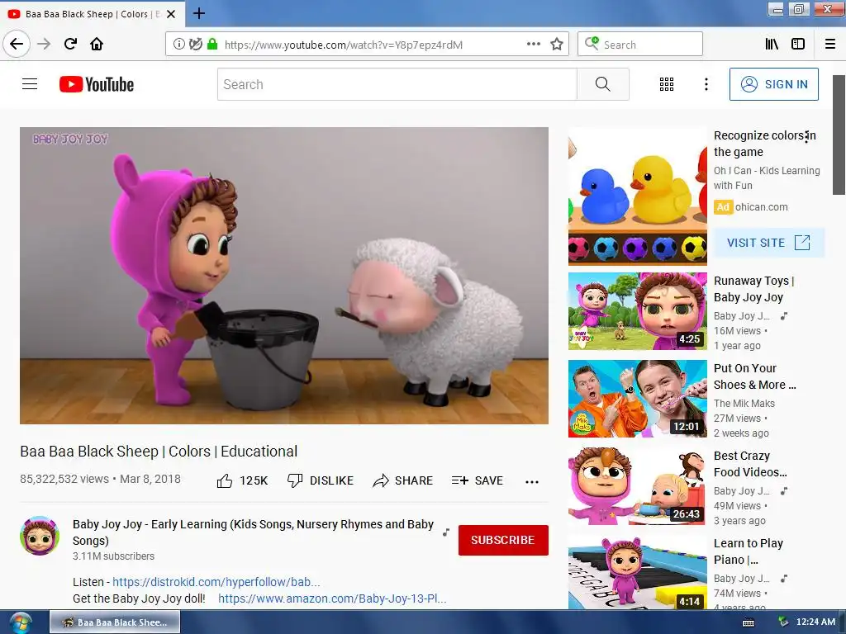This screenshot has height=634, width=846.
Task: Open the Learn to Play Piano title
Action: (748, 551)
